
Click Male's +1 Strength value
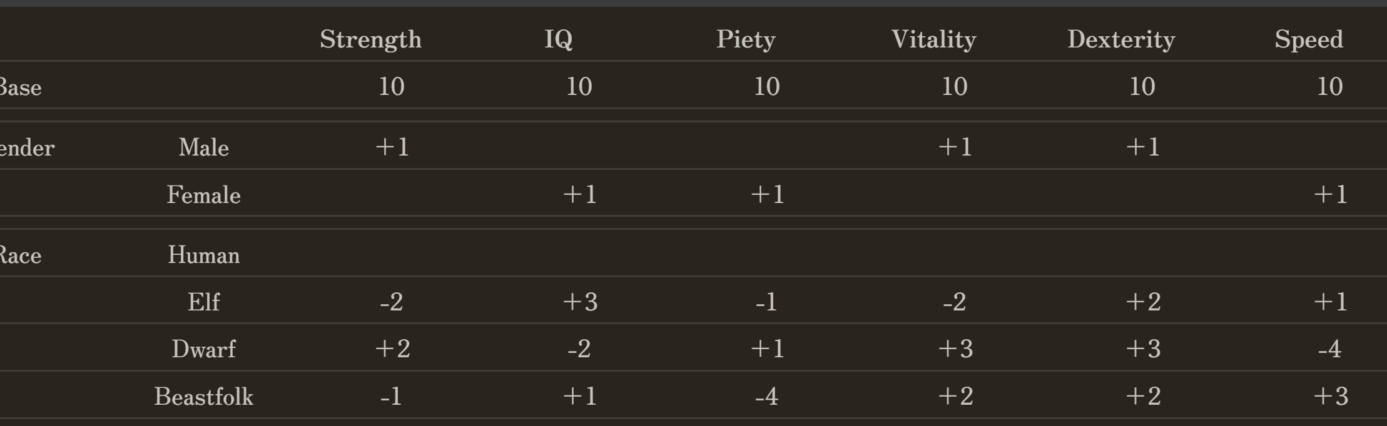(392, 148)
